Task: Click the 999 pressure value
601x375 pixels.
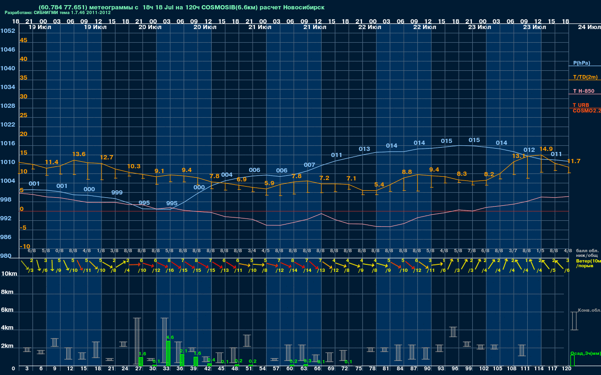Action: [117, 193]
